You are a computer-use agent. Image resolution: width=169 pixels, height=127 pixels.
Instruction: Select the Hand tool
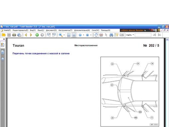click(96, 35)
